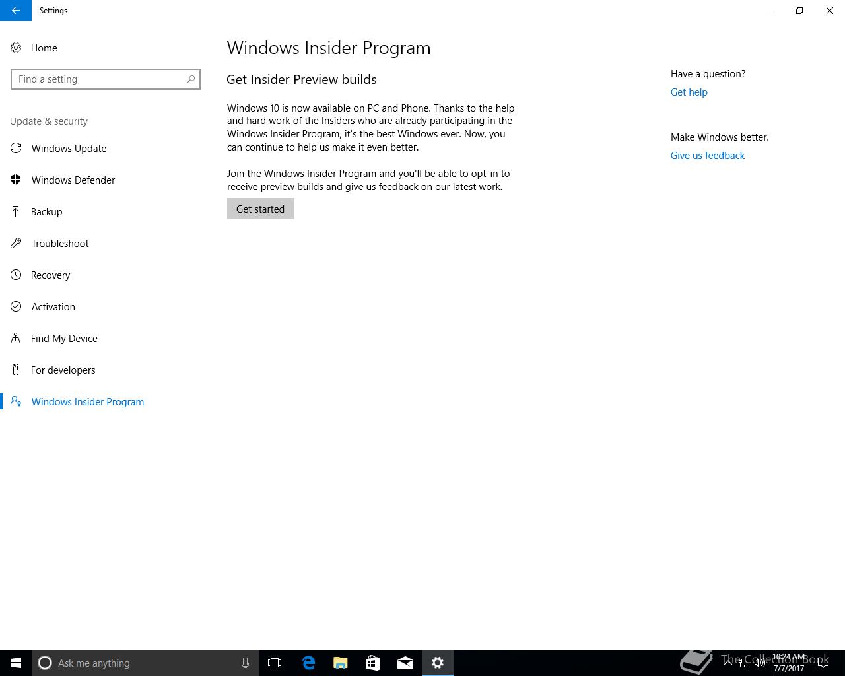845x676 pixels.
Task: Click the Settings gear on taskbar
Action: click(438, 663)
